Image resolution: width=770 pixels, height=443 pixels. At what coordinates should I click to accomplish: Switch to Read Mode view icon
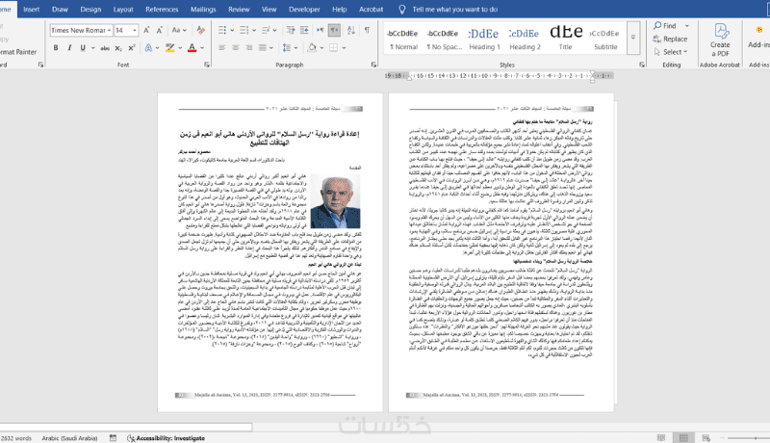pos(661,437)
